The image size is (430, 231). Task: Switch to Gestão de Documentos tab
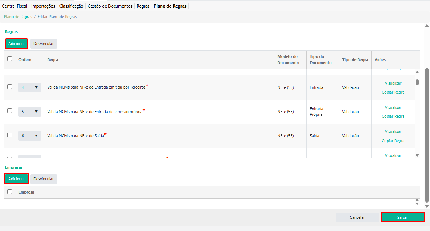tap(110, 6)
